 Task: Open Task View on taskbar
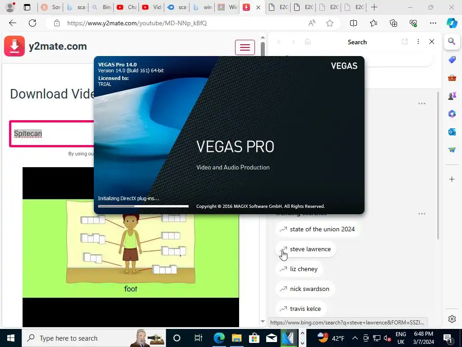(x=199, y=338)
